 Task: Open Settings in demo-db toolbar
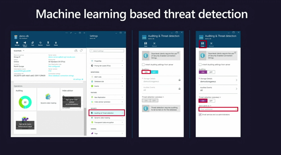(17, 44)
